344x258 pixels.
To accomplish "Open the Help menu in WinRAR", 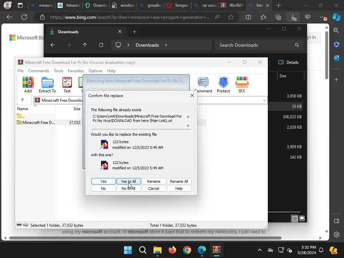I will point(111,71).
